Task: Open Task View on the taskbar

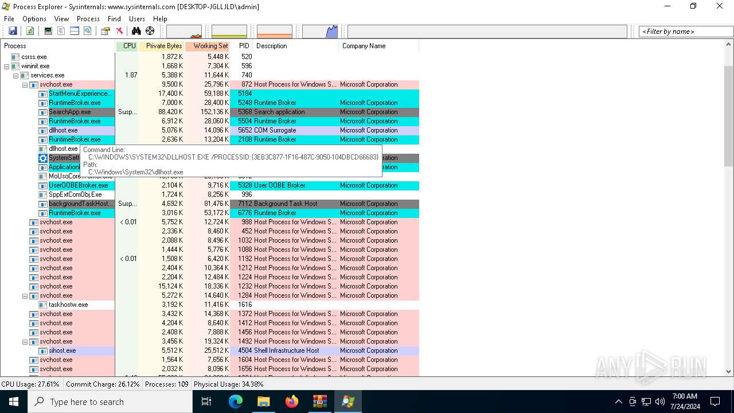Action: tap(206, 402)
